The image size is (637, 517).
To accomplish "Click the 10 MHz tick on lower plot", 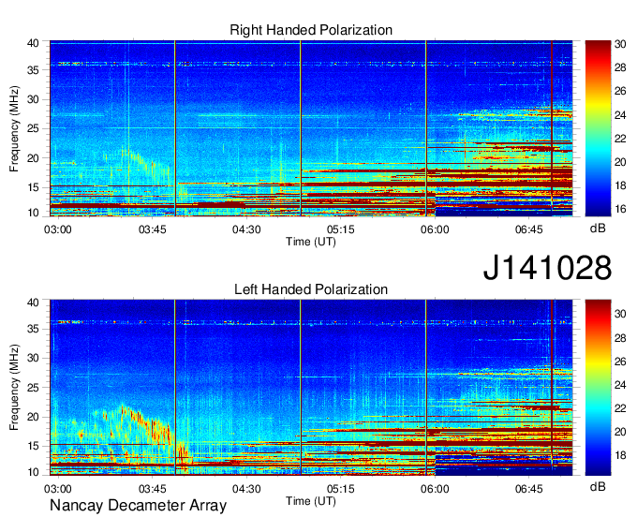I will tap(33, 472).
